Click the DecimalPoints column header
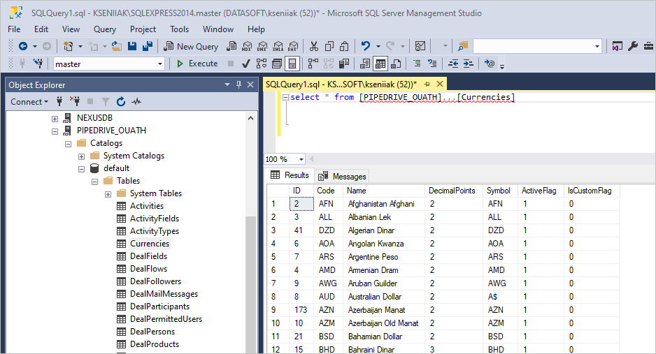 (x=452, y=191)
